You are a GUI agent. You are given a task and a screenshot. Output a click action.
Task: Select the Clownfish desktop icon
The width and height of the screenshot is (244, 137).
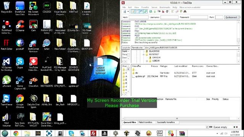coord(33,81)
